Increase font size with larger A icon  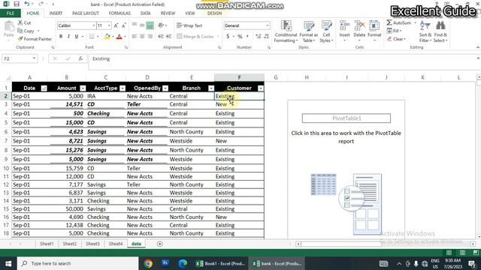pos(116,25)
